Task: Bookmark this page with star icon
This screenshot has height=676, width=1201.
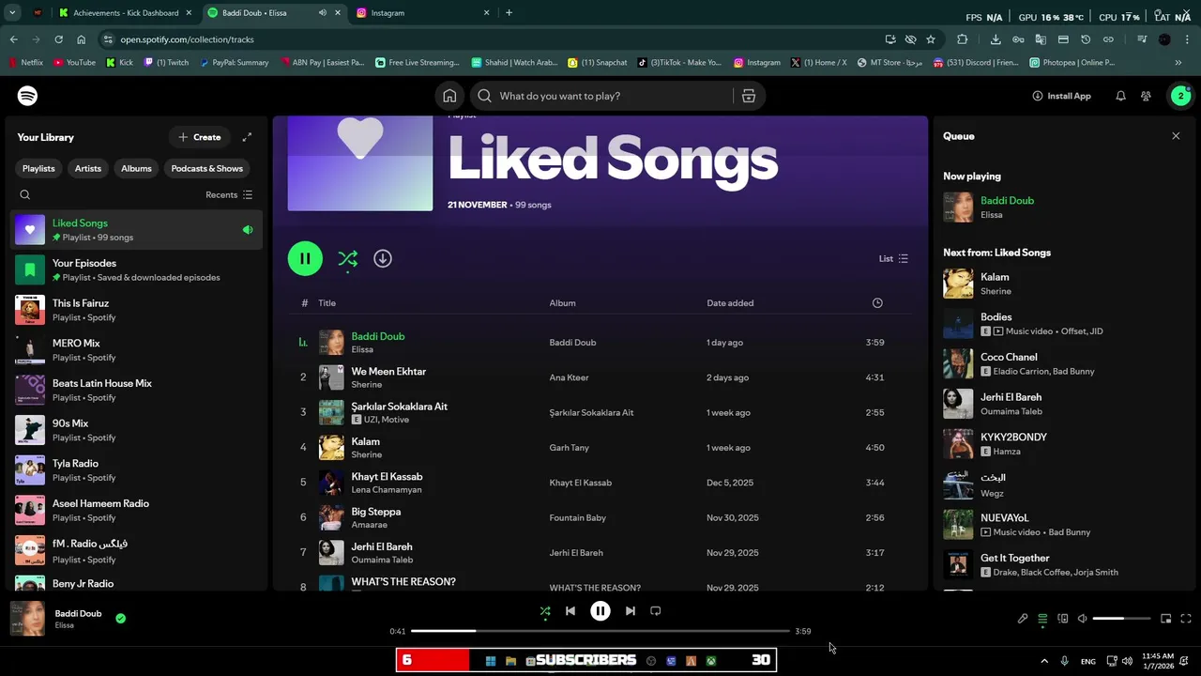Action: 931,39
